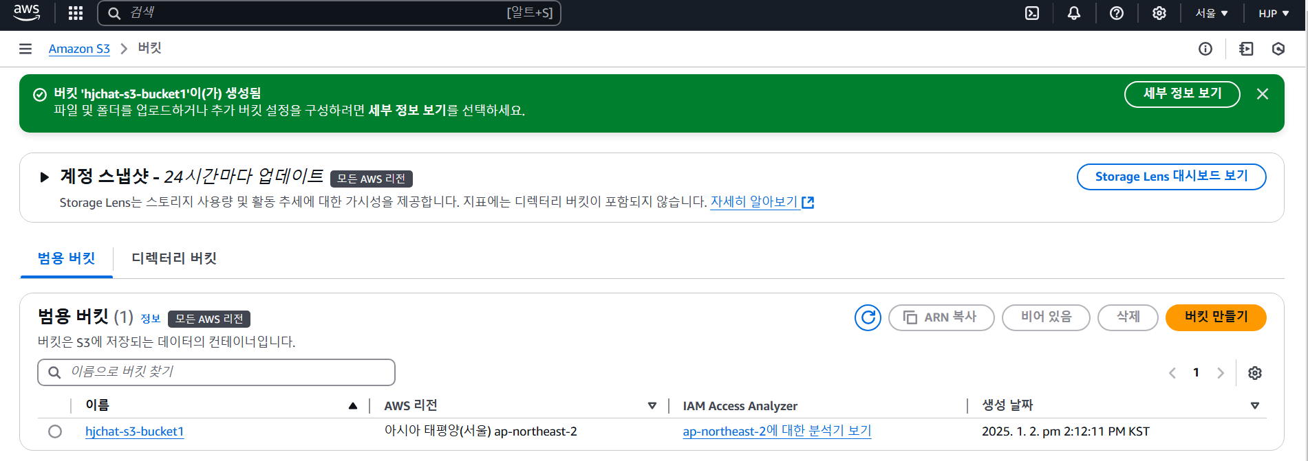Screen dimensions: 1308x461
Task: Click the 삭제 button
Action: tap(1128, 317)
